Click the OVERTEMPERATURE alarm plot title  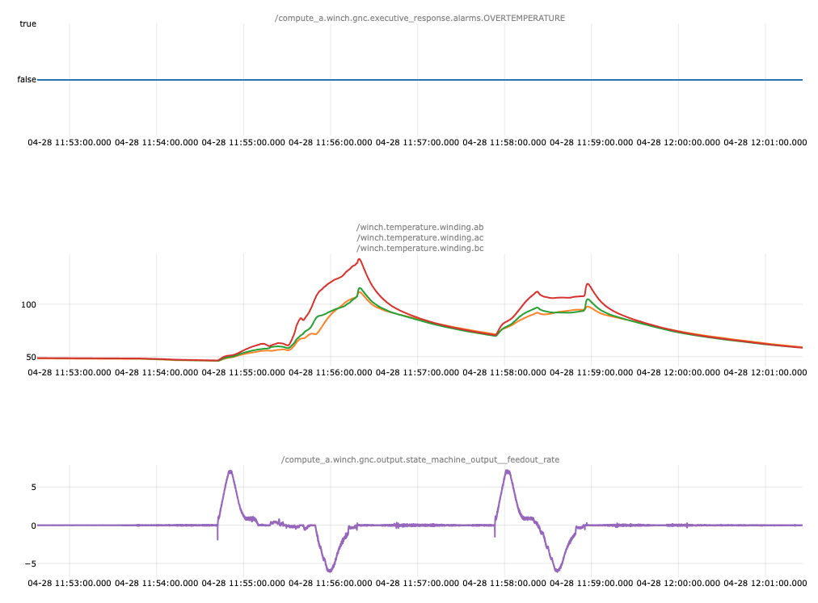[420, 18]
